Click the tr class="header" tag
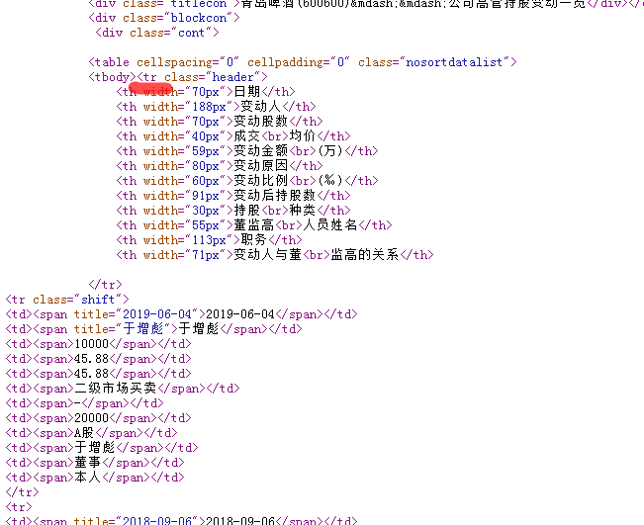Screen dimensions: 644x525 click(203, 77)
